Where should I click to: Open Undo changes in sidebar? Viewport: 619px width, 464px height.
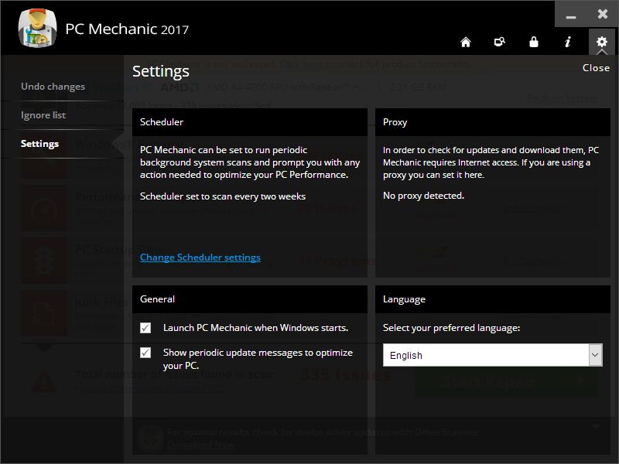point(53,87)
